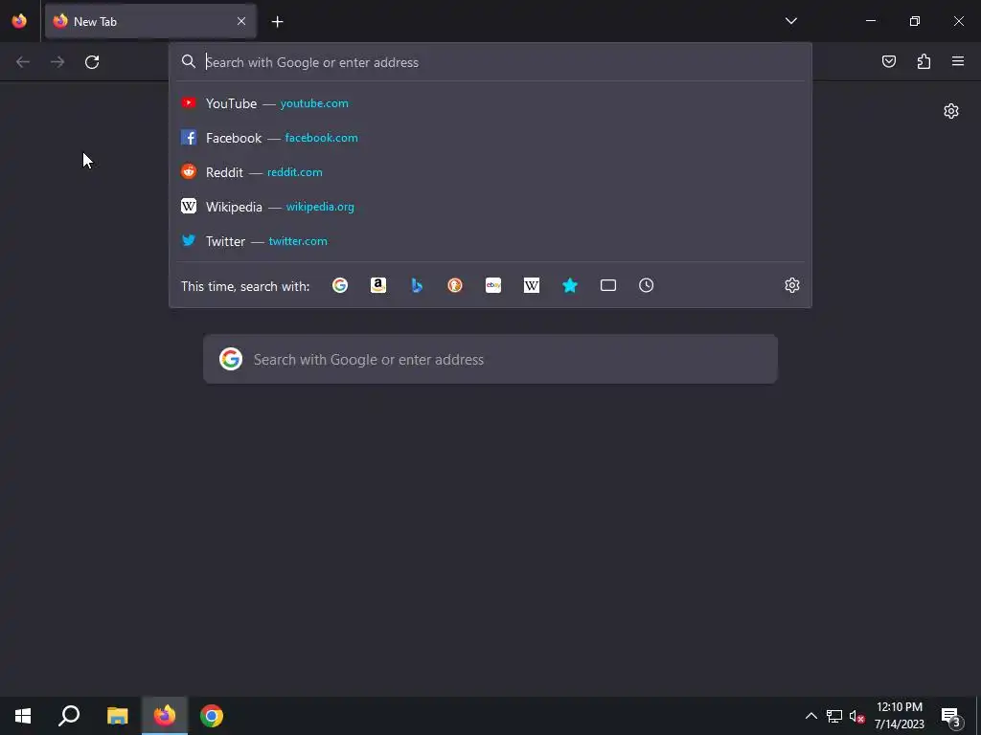Open the Facebook suggestion
This screenshot has width=981, height=735.
(490, 138)
